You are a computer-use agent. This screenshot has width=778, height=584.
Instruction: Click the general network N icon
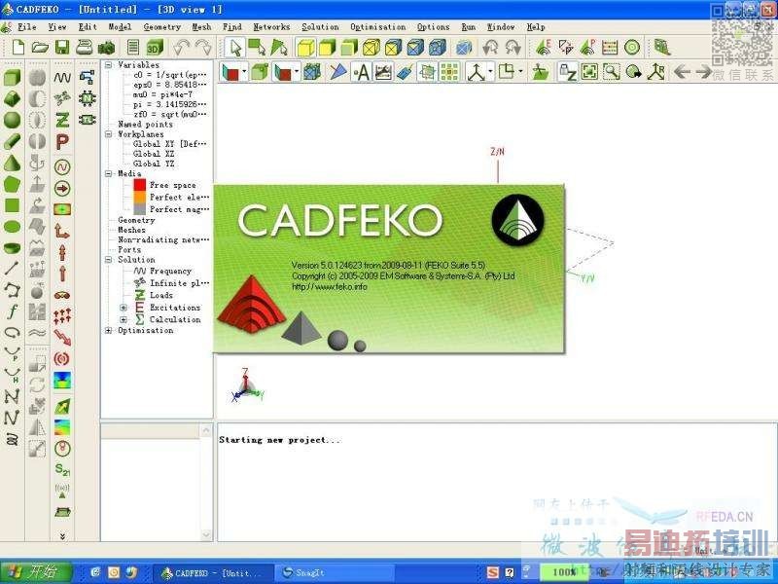[x=88, y=99]
